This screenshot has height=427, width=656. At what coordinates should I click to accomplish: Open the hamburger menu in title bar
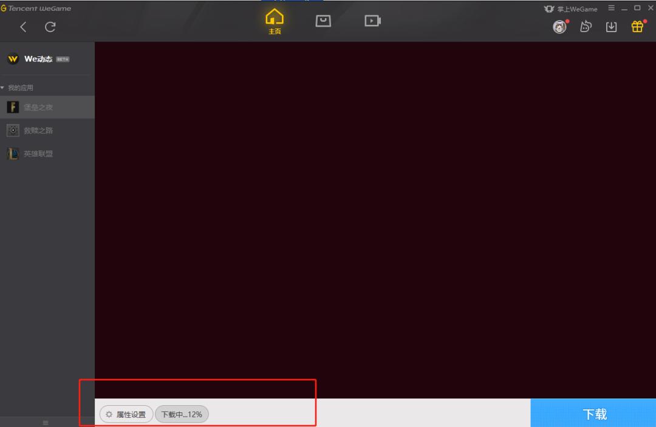click(612, 8)
